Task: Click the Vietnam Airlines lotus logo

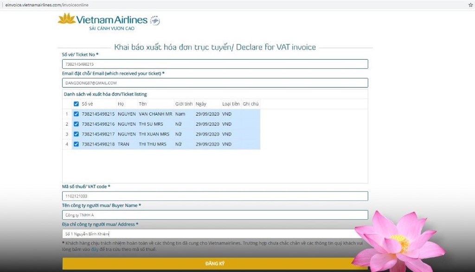Action: tap(67, 19)
